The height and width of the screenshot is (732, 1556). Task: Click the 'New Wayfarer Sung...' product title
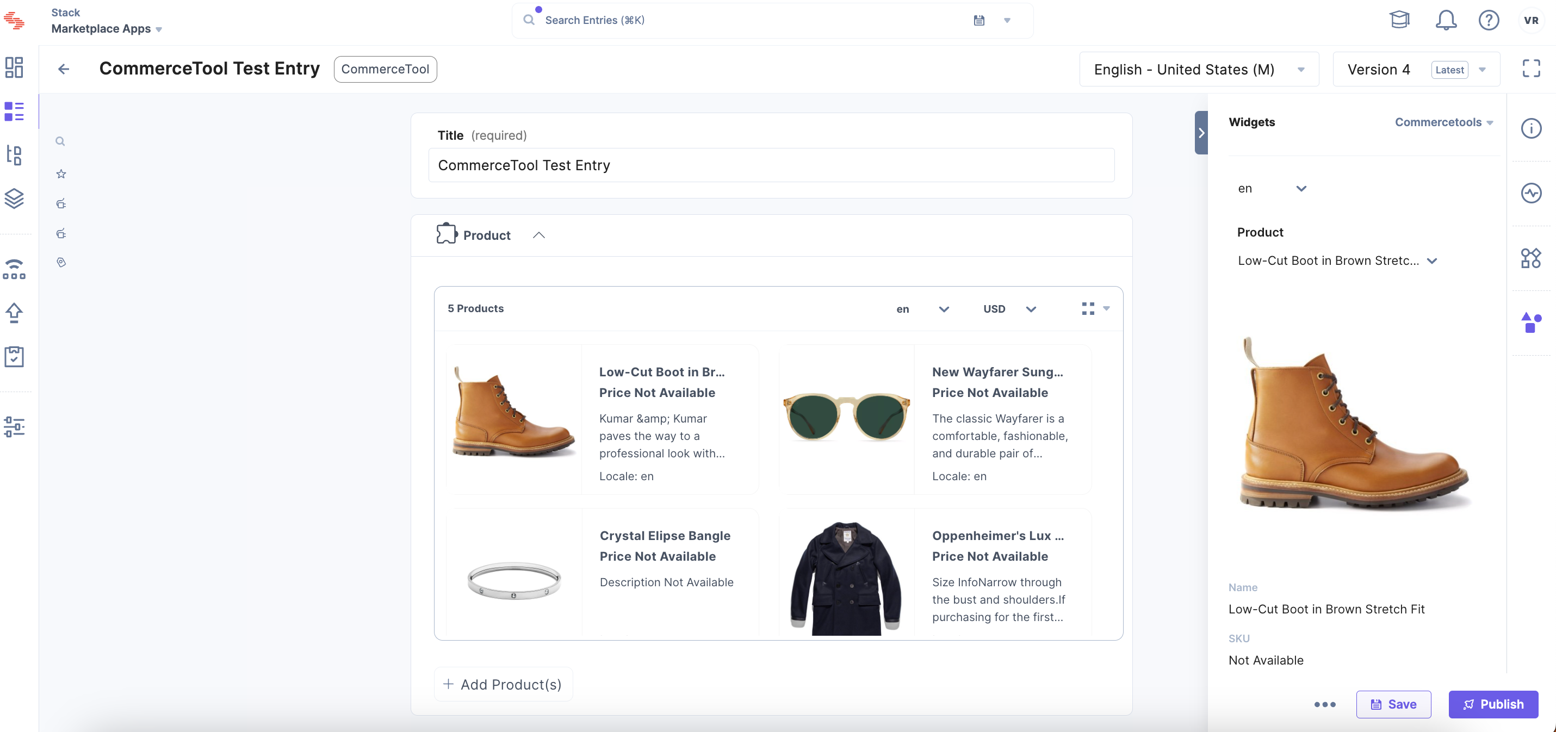point(997,372)
